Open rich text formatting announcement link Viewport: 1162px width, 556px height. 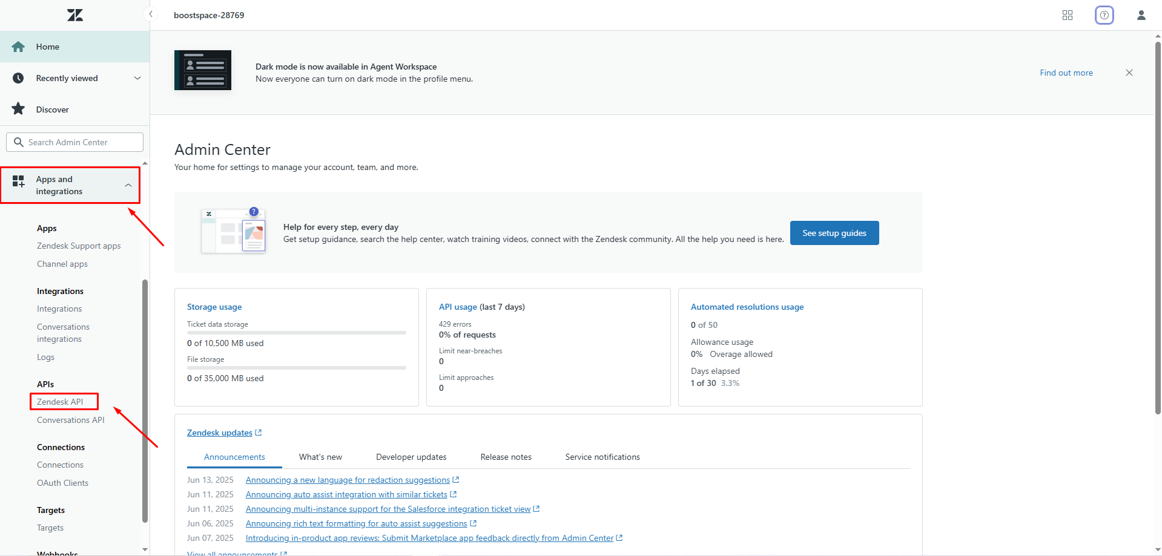(x=356, y=523)
